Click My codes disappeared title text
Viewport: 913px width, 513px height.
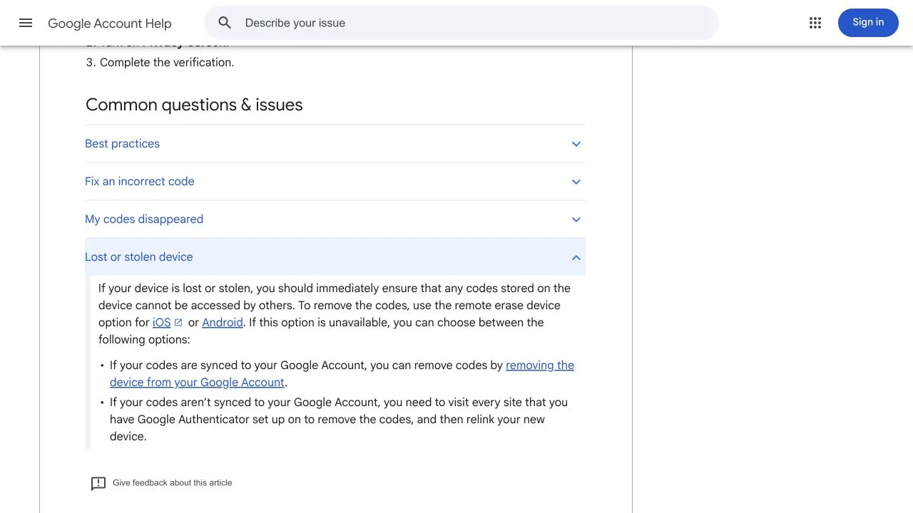[x=144, y=219]
